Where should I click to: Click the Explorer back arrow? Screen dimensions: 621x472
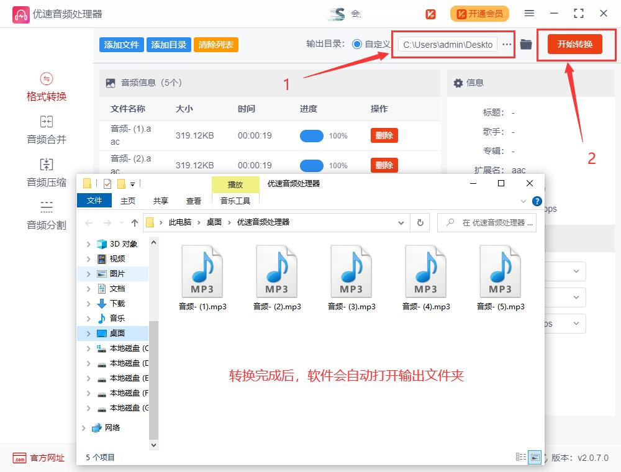point(89,223)
